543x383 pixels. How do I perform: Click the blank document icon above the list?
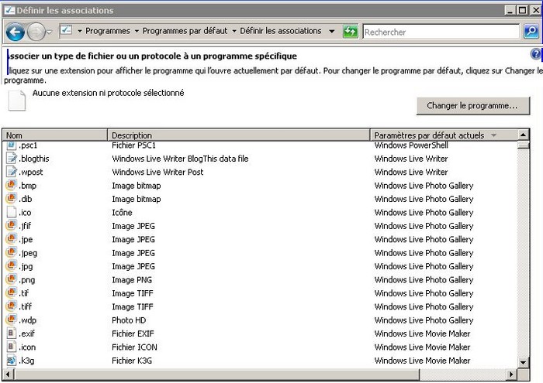click(17, 101)
